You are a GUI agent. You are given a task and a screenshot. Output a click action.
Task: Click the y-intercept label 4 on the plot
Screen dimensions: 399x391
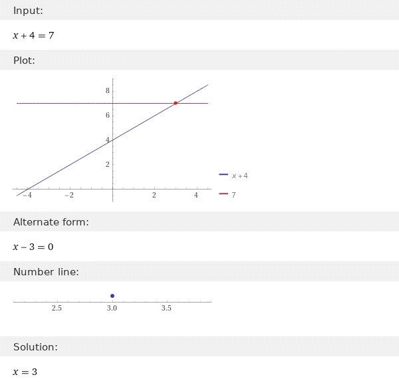108,140
